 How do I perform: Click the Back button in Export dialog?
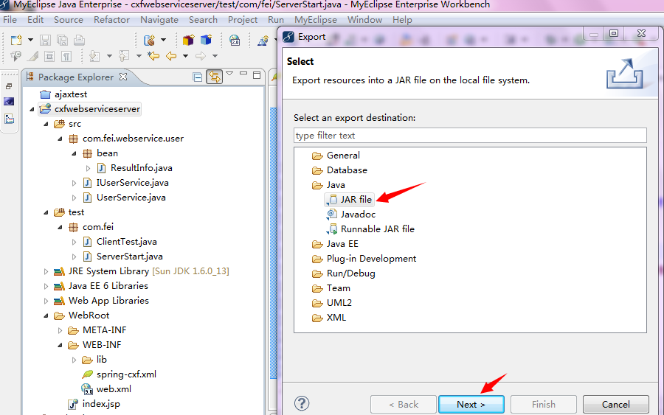click(403, 405)
